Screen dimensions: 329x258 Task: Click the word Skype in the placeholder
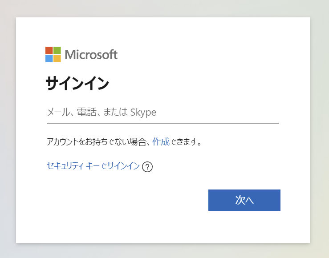point(143,112)
